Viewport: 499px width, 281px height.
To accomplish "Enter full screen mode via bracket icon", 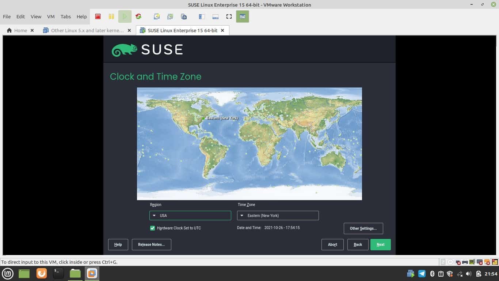I will pyautogui.click(x=229, y=16).
